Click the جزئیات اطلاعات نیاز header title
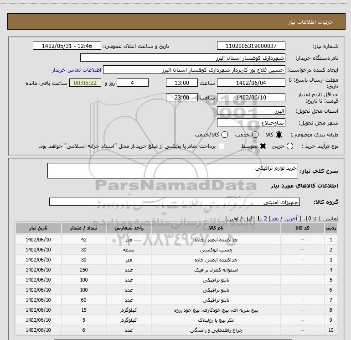This screenshot has width=351, height=340. point(311,22)
